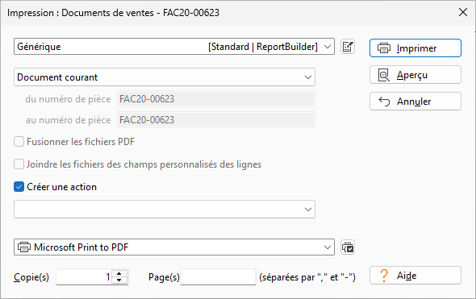Increase copies with the up stepper arrow
Image resolution: width=476 pixels, height=299 pixels.
(119, 273)
